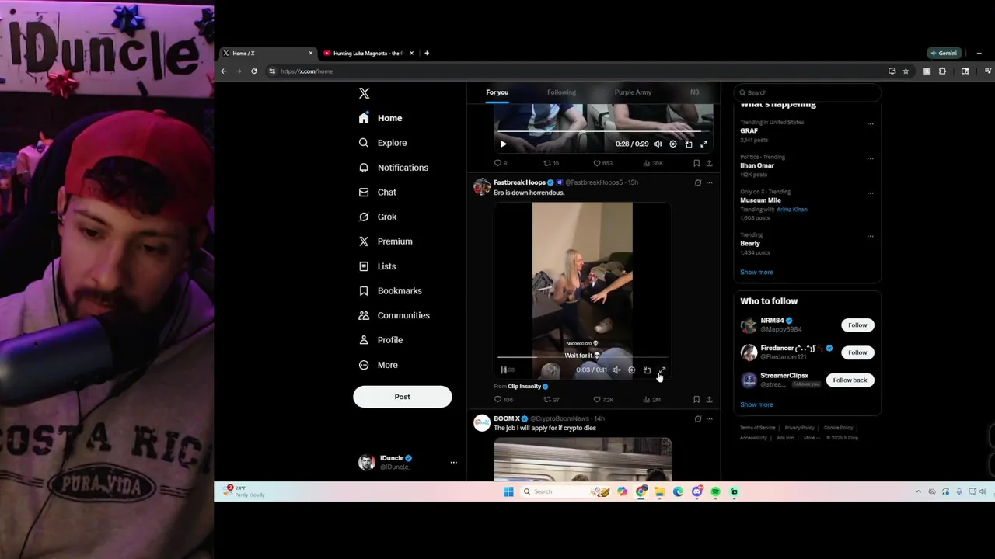Unmute the Fastbreak Hoops video

(616, 370)
